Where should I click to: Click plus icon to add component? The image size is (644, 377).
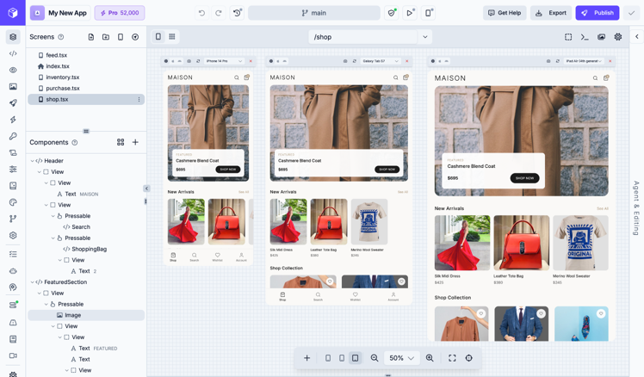(x=135, y=142)
